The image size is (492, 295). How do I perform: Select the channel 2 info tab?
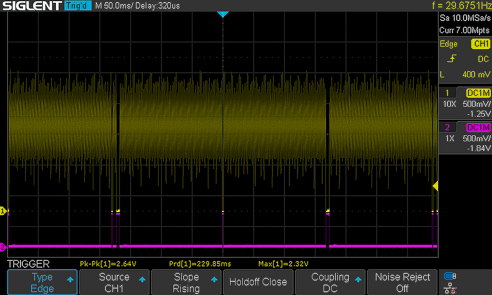click(447, 127)
